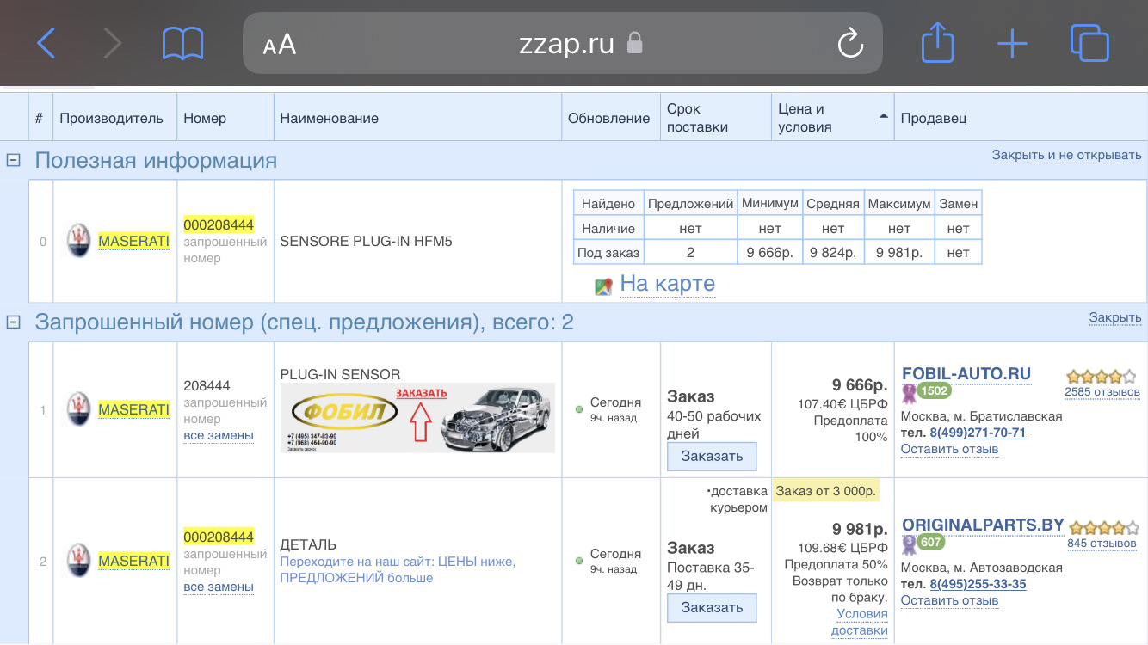Open a new tab with plus icon
The image size is (1148, 645).
(x=1012, y=43)
